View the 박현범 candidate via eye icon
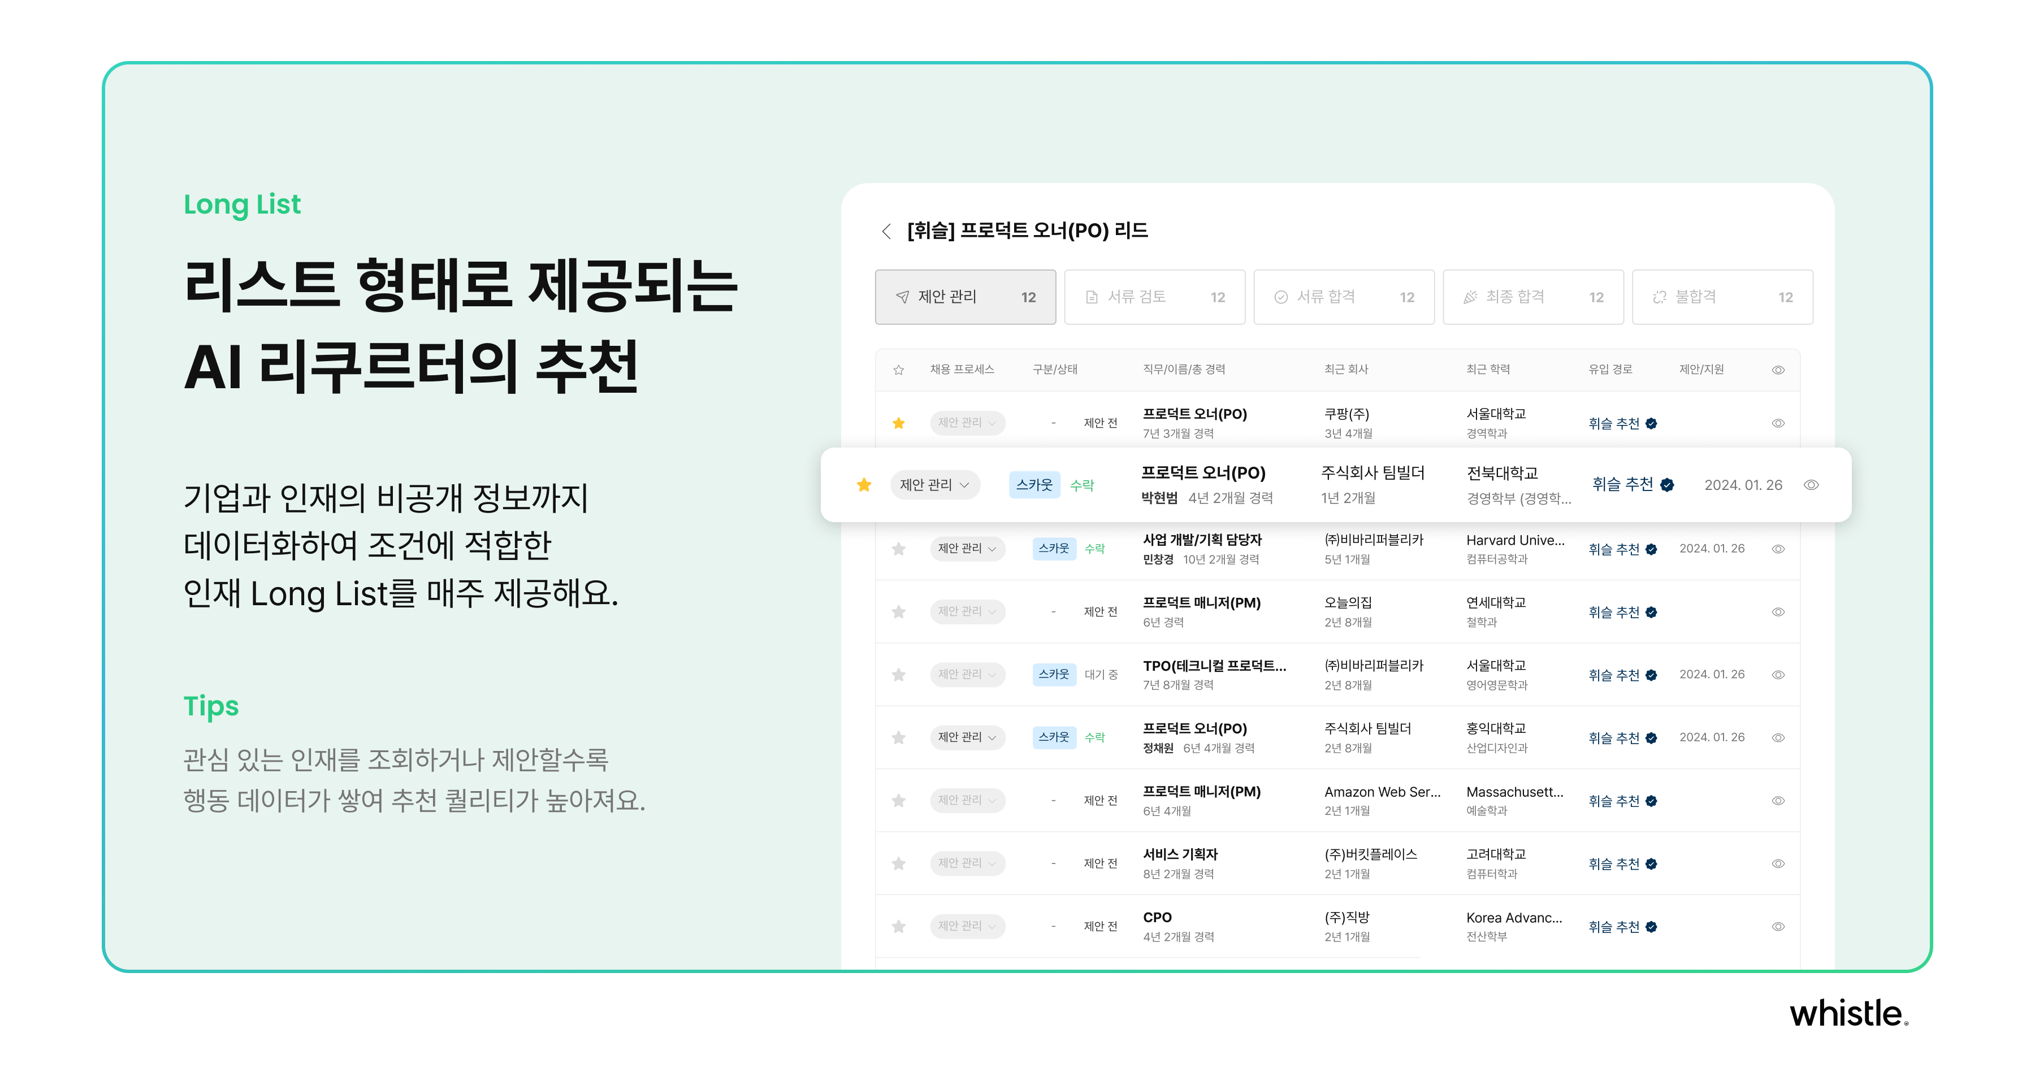Screen dimensions: 2035x1068 pos(1811,485)
